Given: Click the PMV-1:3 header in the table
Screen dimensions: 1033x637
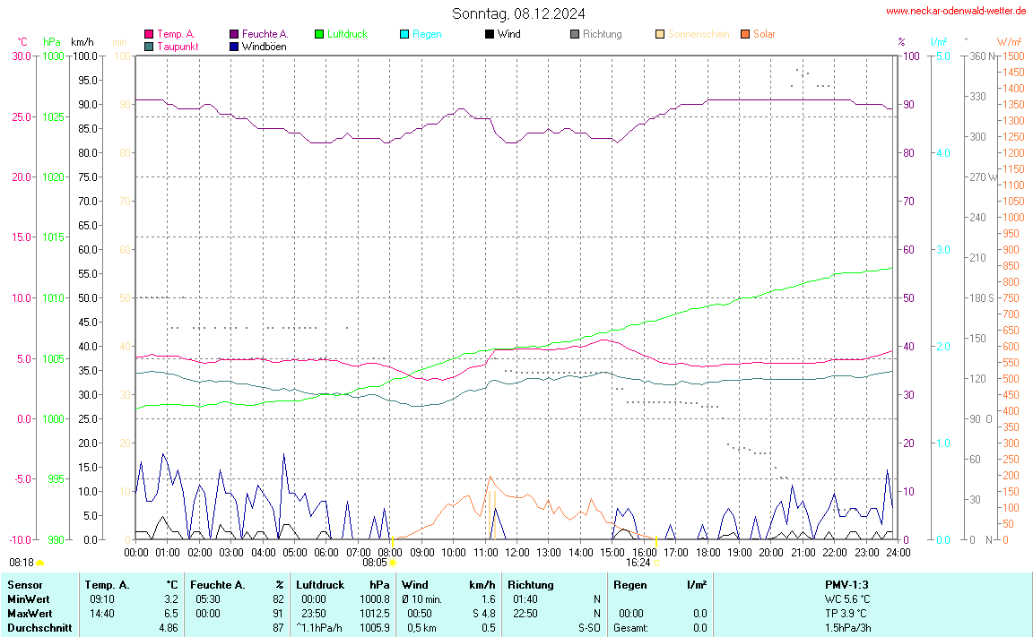Looking at the screenshot, I should coord(847,584).
